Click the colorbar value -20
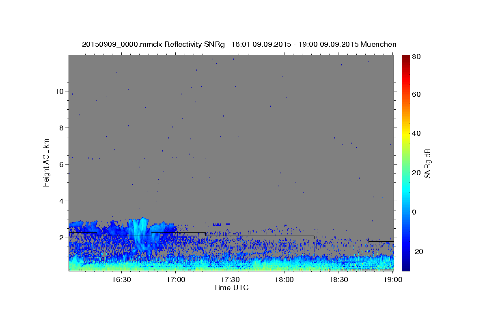This screenshot has width=487, height=325. coord(418,252)
